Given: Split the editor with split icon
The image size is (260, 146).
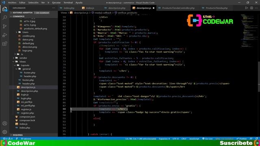Looking at the screenshot, I should coord(251,8).
